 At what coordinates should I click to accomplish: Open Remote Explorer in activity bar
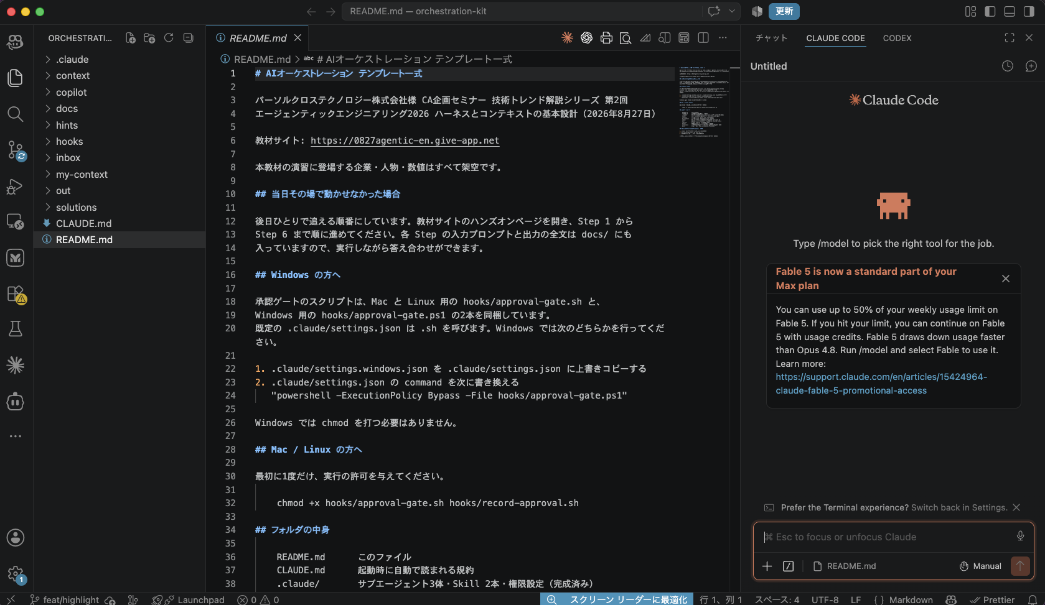pyautogui.click(x=15, y=221)
